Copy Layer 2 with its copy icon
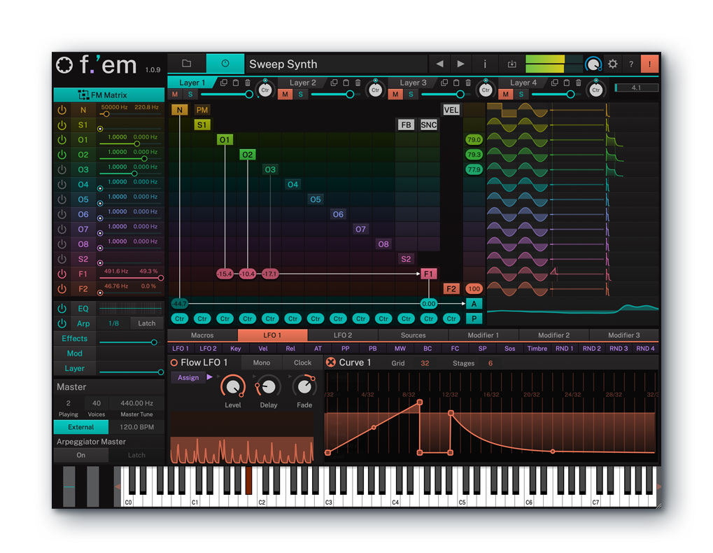Screen dimensions: 713x553 tap(334, 83)
